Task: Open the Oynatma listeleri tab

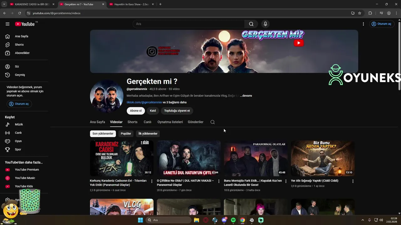Action: [x=170, y=122]
